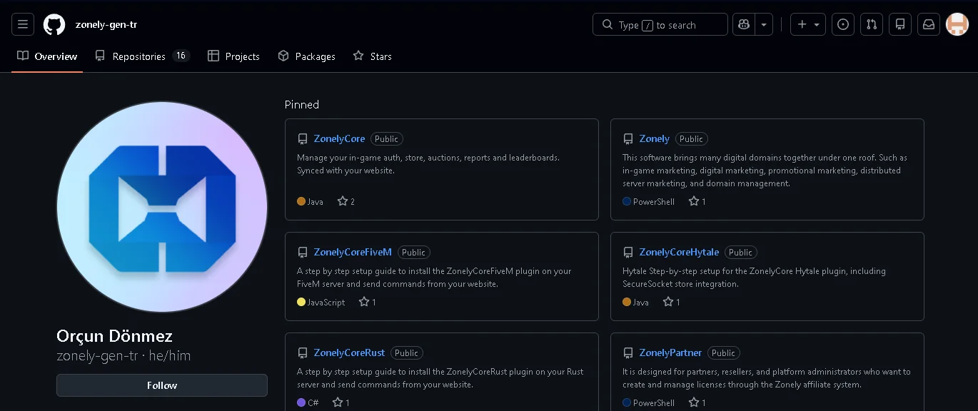The width and height of the screenshot is (978, 411).
Task: View stargazers of the ZonelyCore repository
Action: click(x=346, y=202)
